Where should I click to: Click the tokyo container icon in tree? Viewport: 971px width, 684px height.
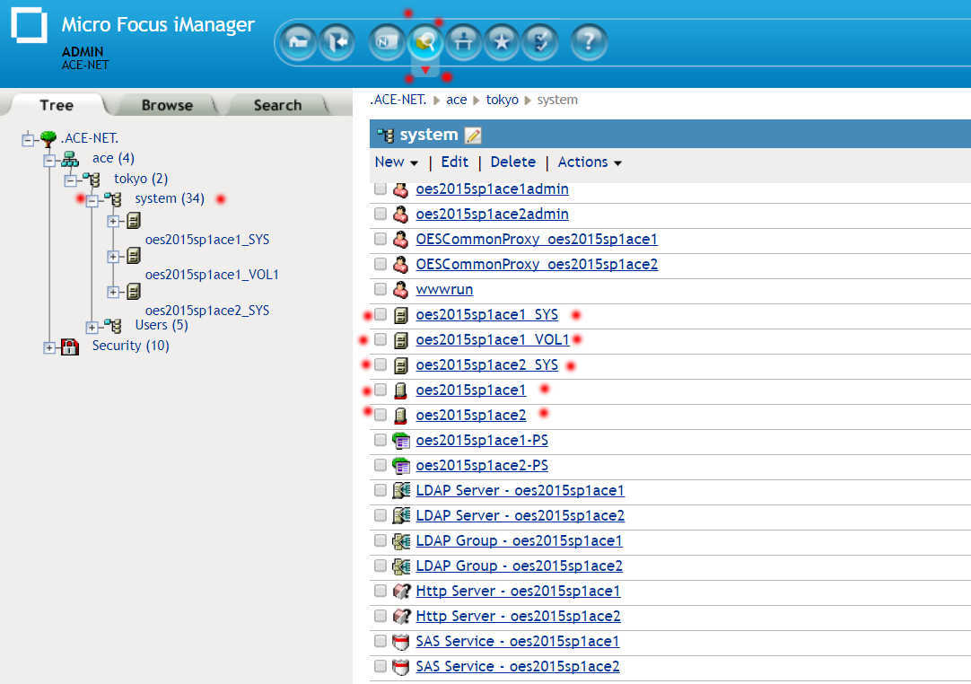92,179
